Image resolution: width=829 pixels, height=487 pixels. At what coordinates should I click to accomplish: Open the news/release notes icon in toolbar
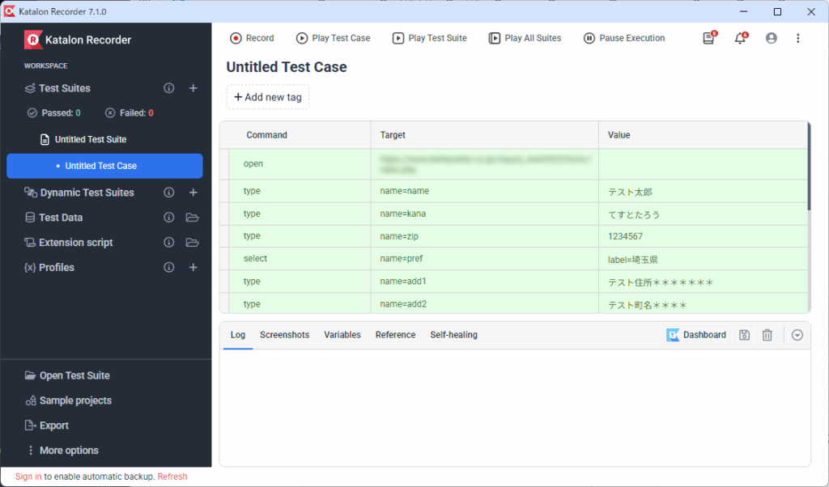point(709,37)
